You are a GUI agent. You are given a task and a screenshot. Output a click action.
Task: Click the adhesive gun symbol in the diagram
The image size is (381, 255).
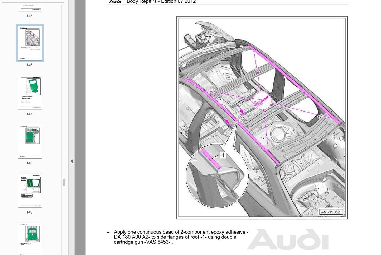(x=262, y=101)
